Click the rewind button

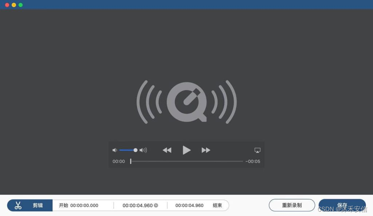tap(167, 150)
